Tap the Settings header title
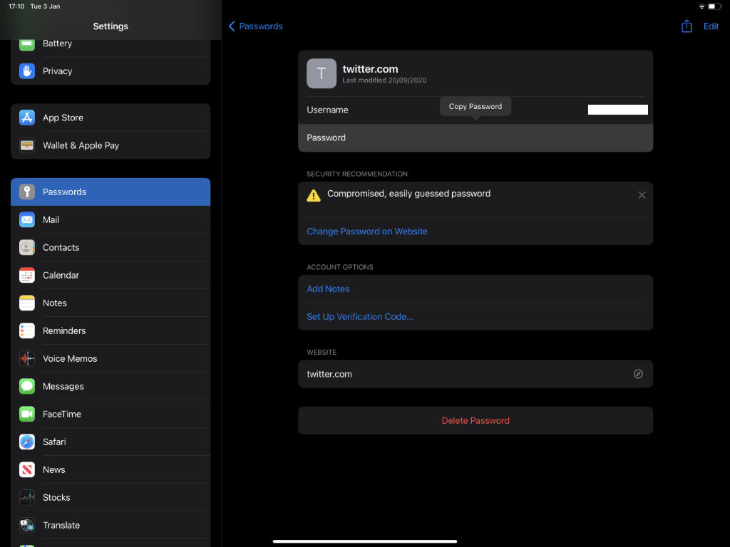This screenshot has width=730, height=547. [x=110, y=26]
